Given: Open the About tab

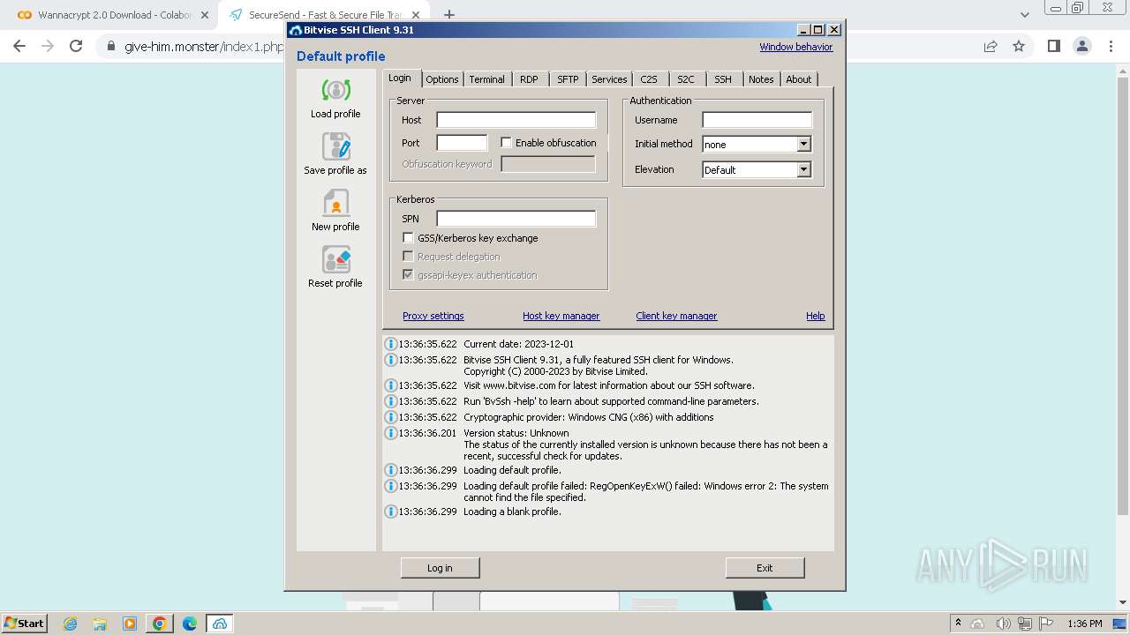Looking at the screenshot, I should pos(799,79).
